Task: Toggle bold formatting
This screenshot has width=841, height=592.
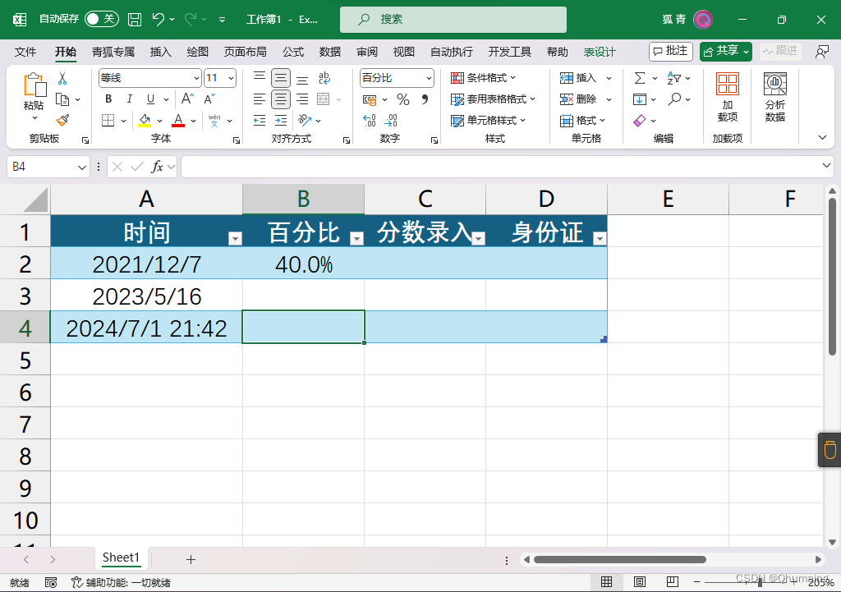Action: click(x=108, y=99)
